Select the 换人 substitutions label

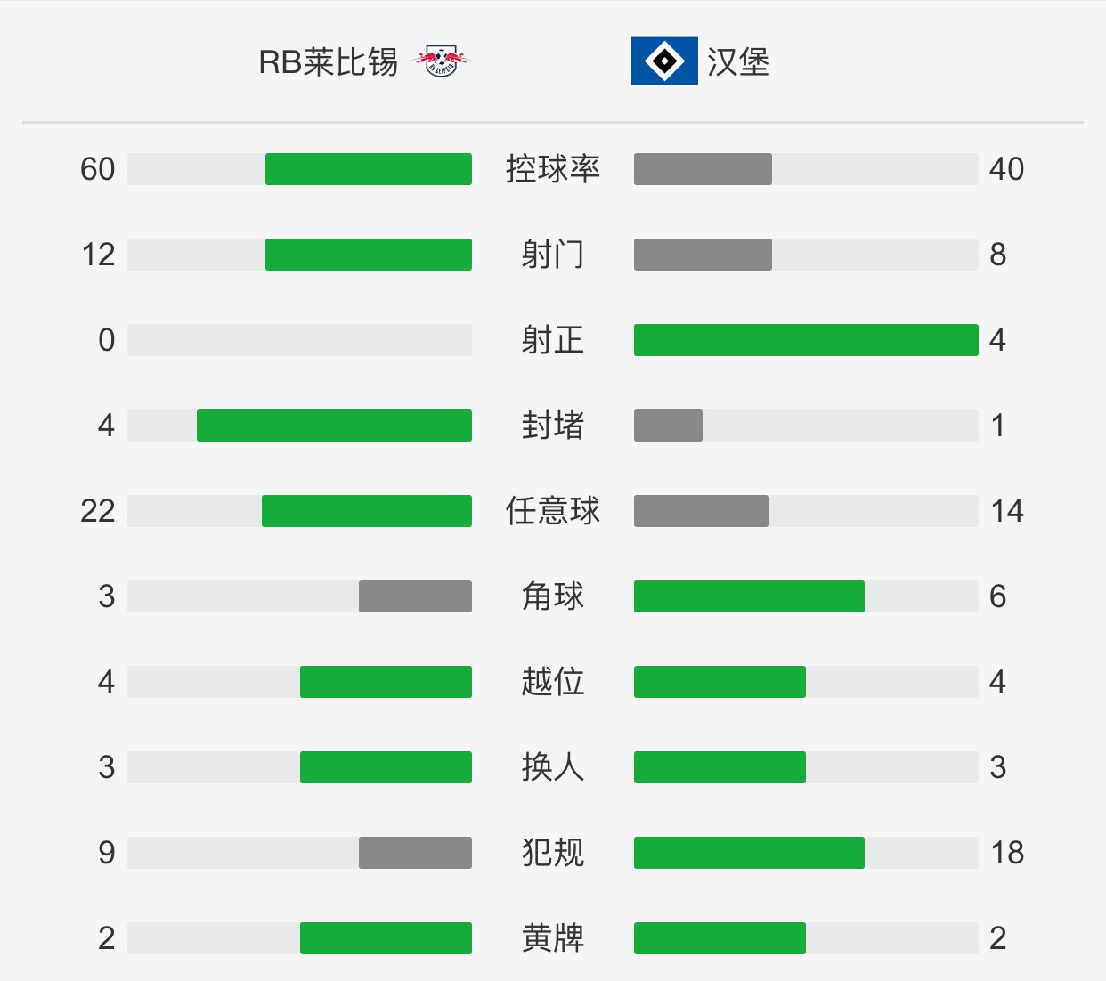[x=553, y=767]
